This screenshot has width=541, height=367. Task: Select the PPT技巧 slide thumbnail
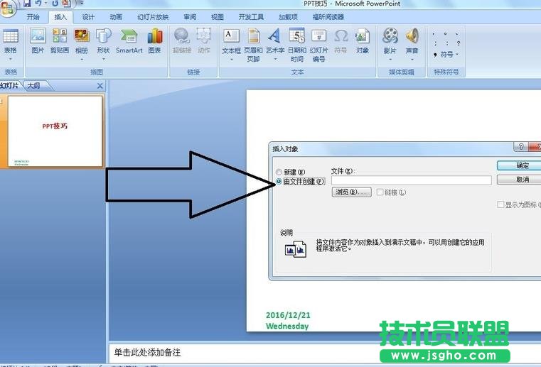pos(55,131)
